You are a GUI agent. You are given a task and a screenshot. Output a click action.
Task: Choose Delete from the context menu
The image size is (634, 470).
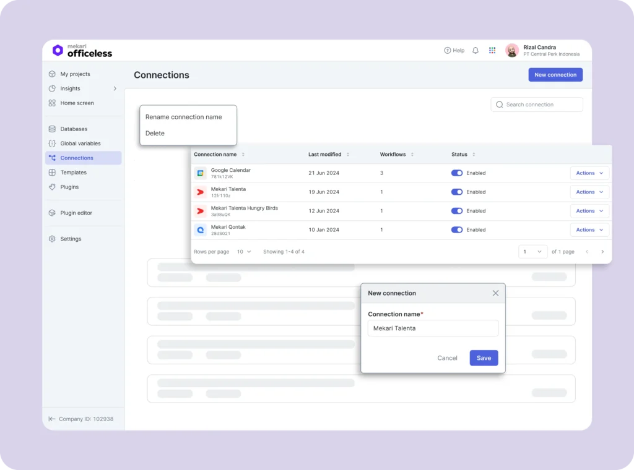[x=155, y=133]
